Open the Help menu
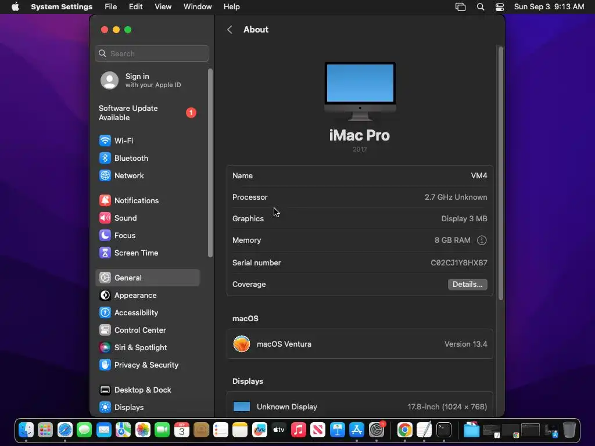 (x=231, y=7)
